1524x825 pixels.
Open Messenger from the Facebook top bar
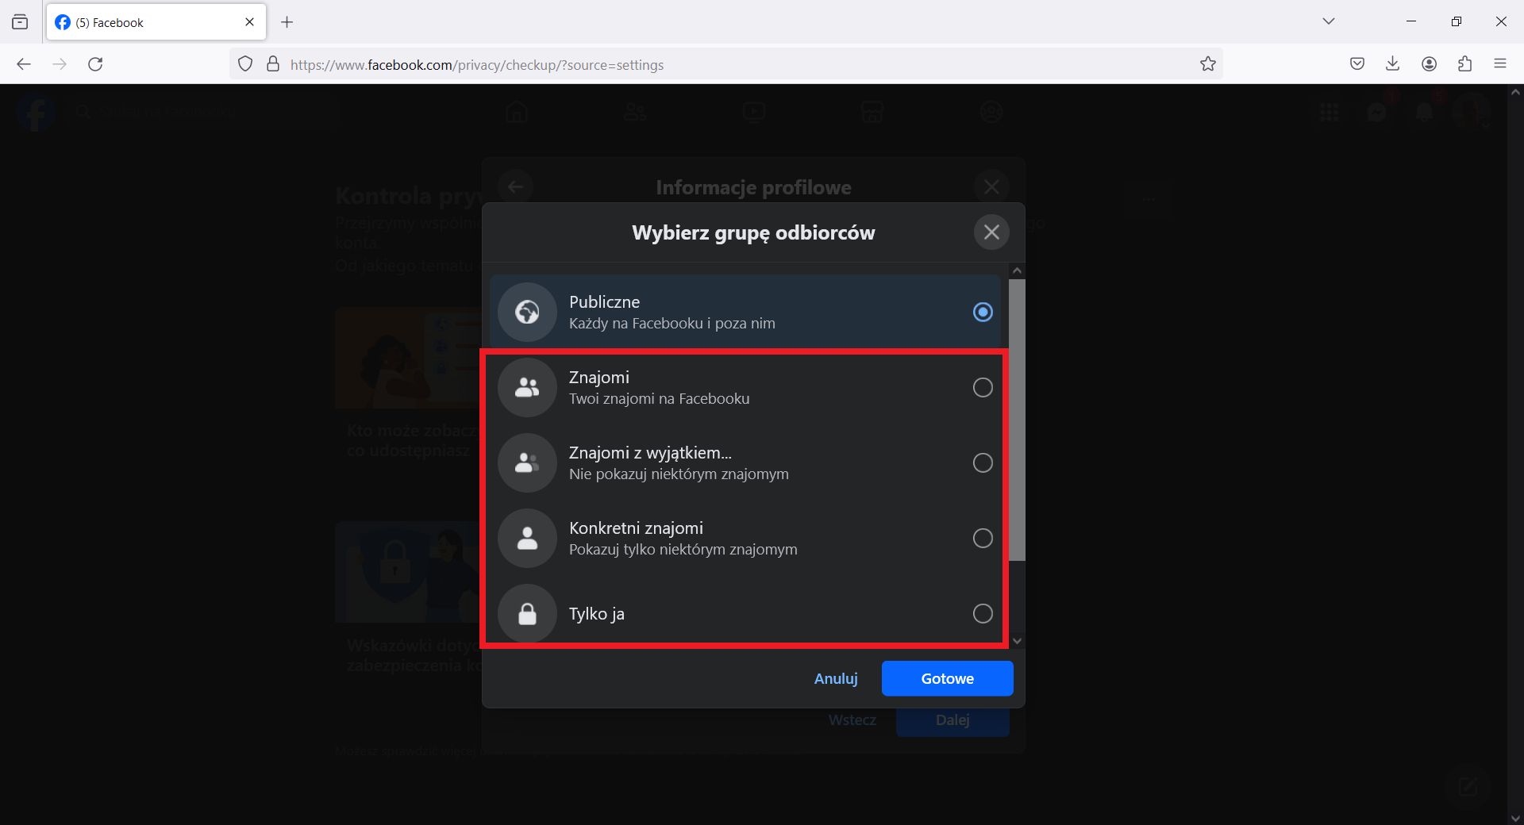1377,112
